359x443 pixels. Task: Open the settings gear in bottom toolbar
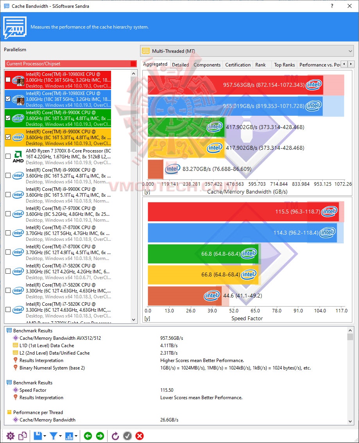[11, 436]
